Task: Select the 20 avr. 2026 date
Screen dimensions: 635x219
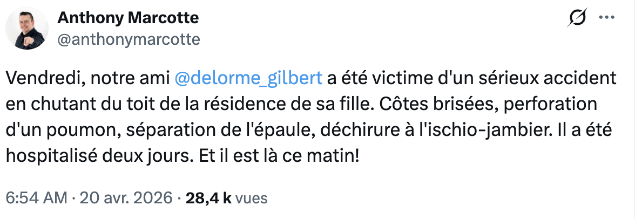Action: 126,198
